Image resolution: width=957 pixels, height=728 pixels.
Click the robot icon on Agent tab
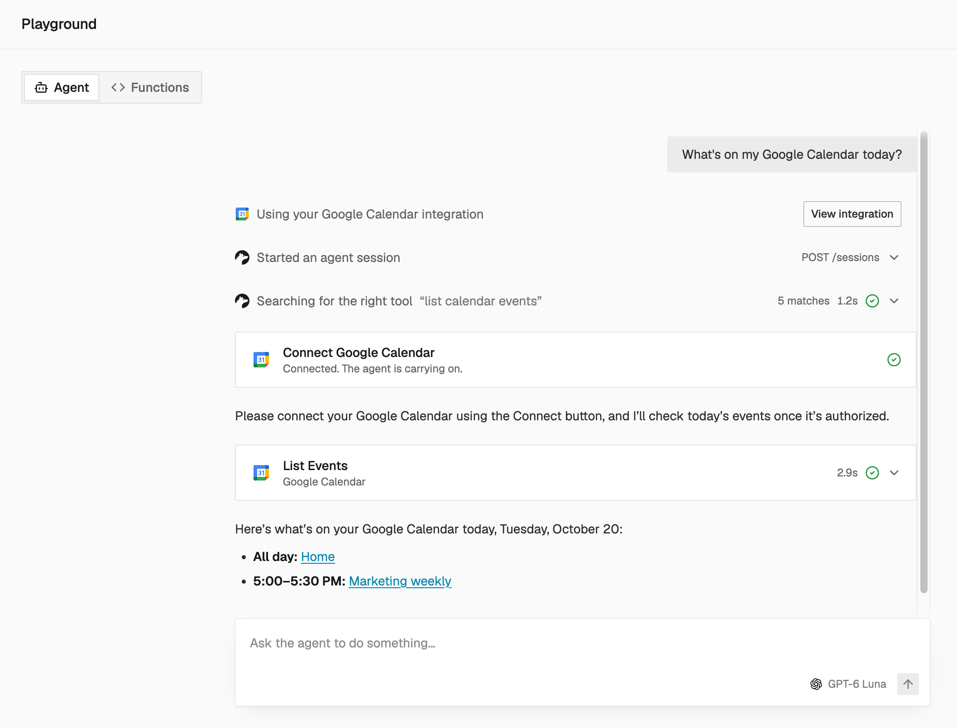(x=41, y=87)
